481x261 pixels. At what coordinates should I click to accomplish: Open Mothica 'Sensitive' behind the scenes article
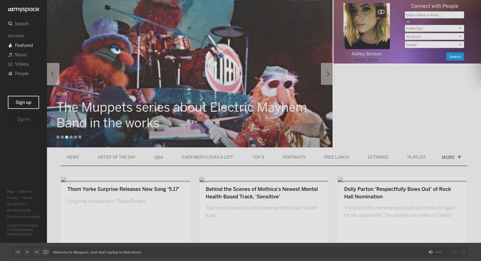tap(262, 193)
